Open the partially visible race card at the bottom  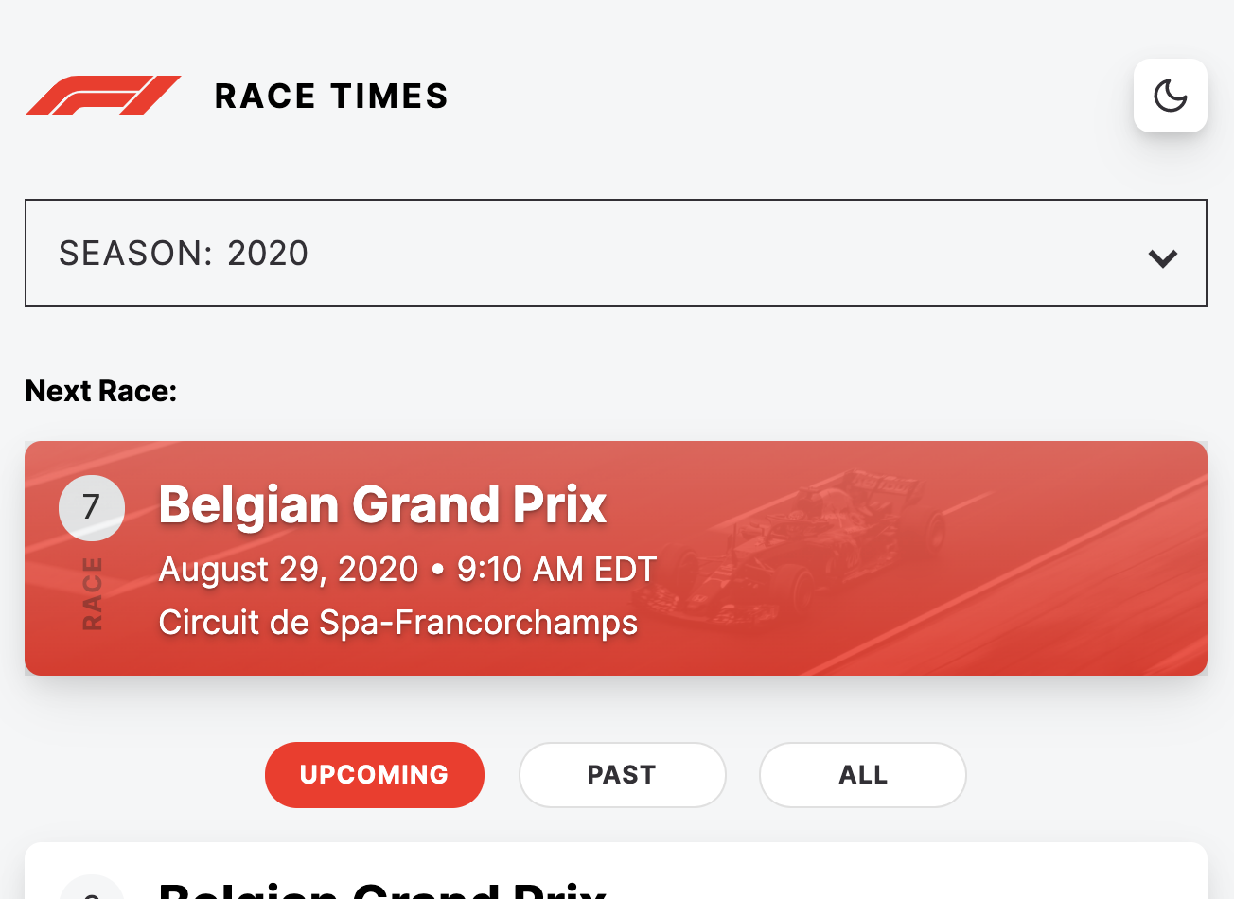(x=615, y=875)
